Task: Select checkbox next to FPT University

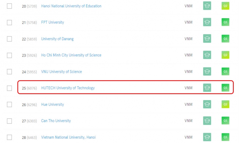Action: point(9,22)
